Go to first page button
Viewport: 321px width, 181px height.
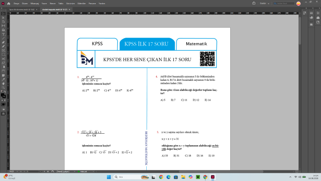(21, 171)
